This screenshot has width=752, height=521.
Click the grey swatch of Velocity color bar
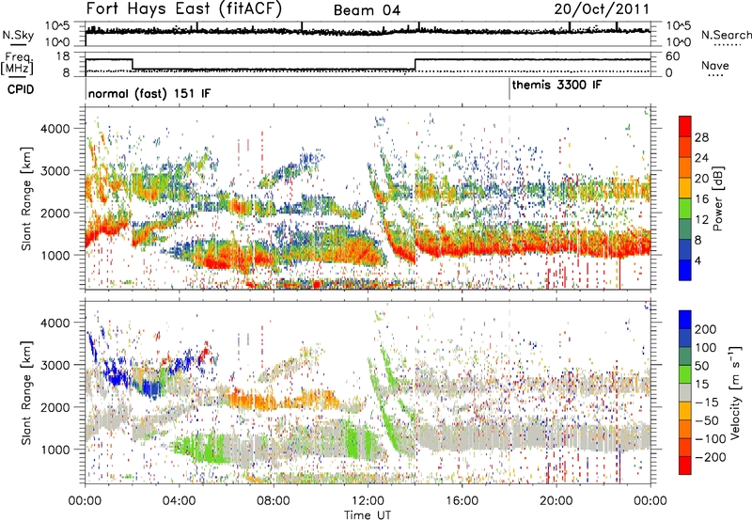point(685,393)
